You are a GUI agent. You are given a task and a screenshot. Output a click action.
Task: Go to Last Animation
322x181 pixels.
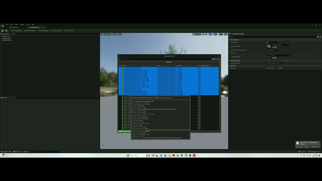pos(44,31)
